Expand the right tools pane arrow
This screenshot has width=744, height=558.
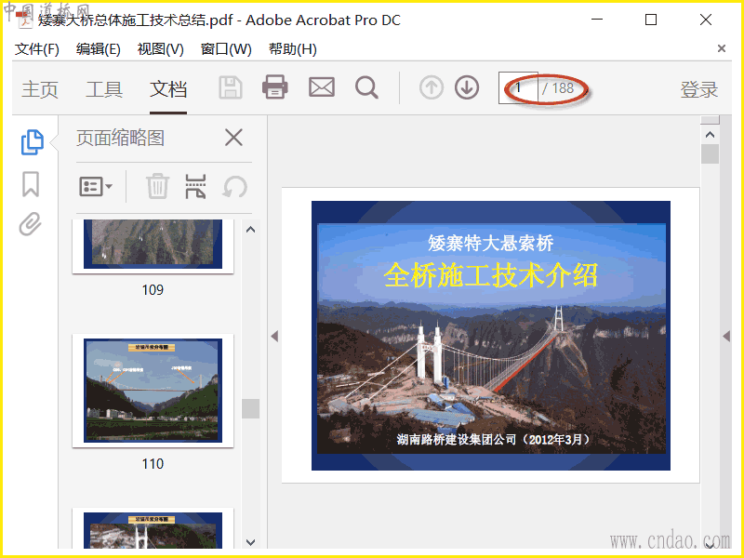pos(726,336)
